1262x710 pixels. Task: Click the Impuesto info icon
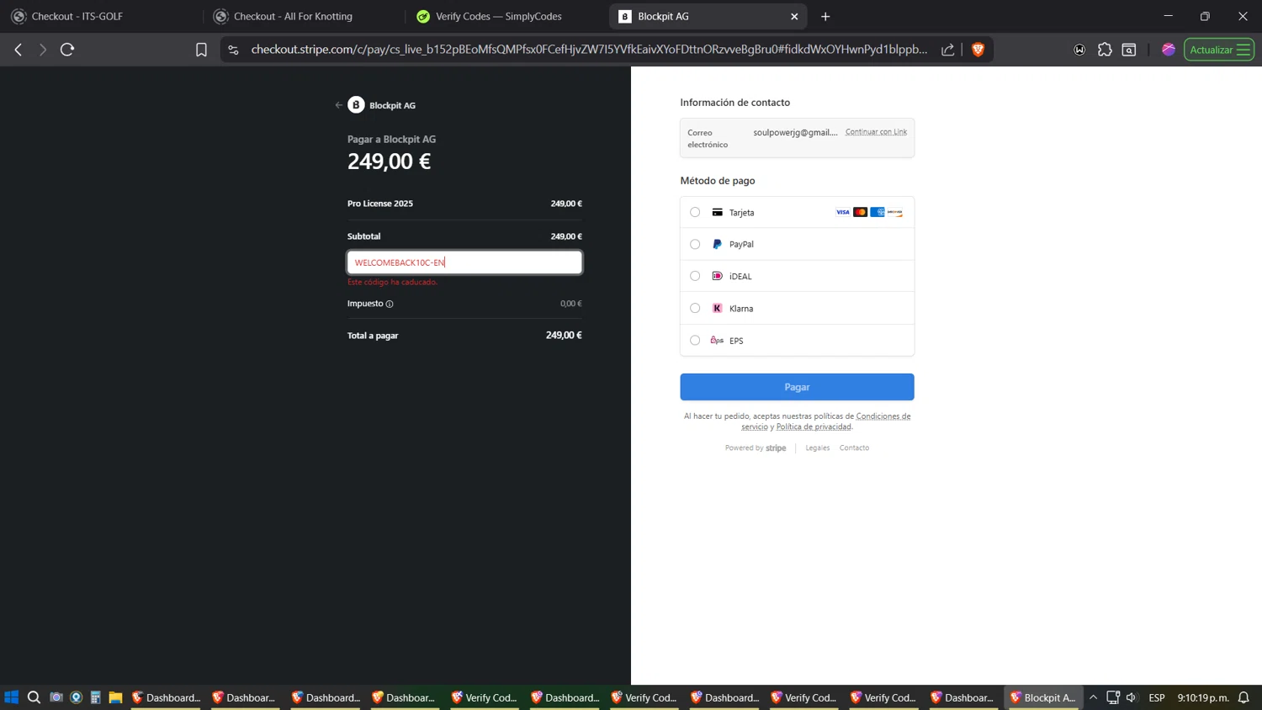coord(390,304)
